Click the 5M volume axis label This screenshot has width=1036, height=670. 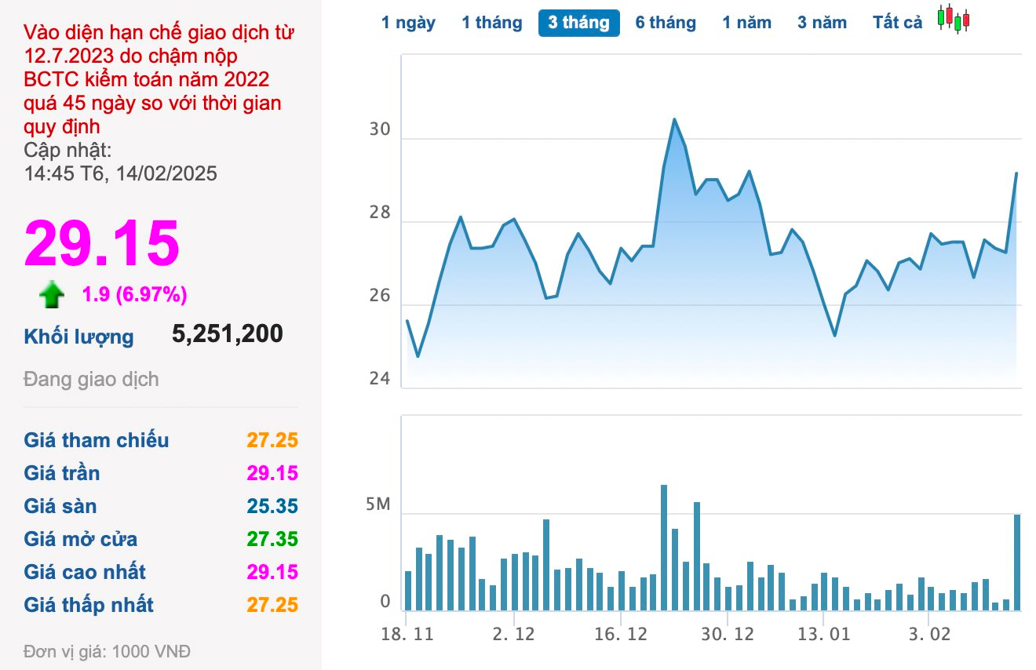click(x=378, y=504)
